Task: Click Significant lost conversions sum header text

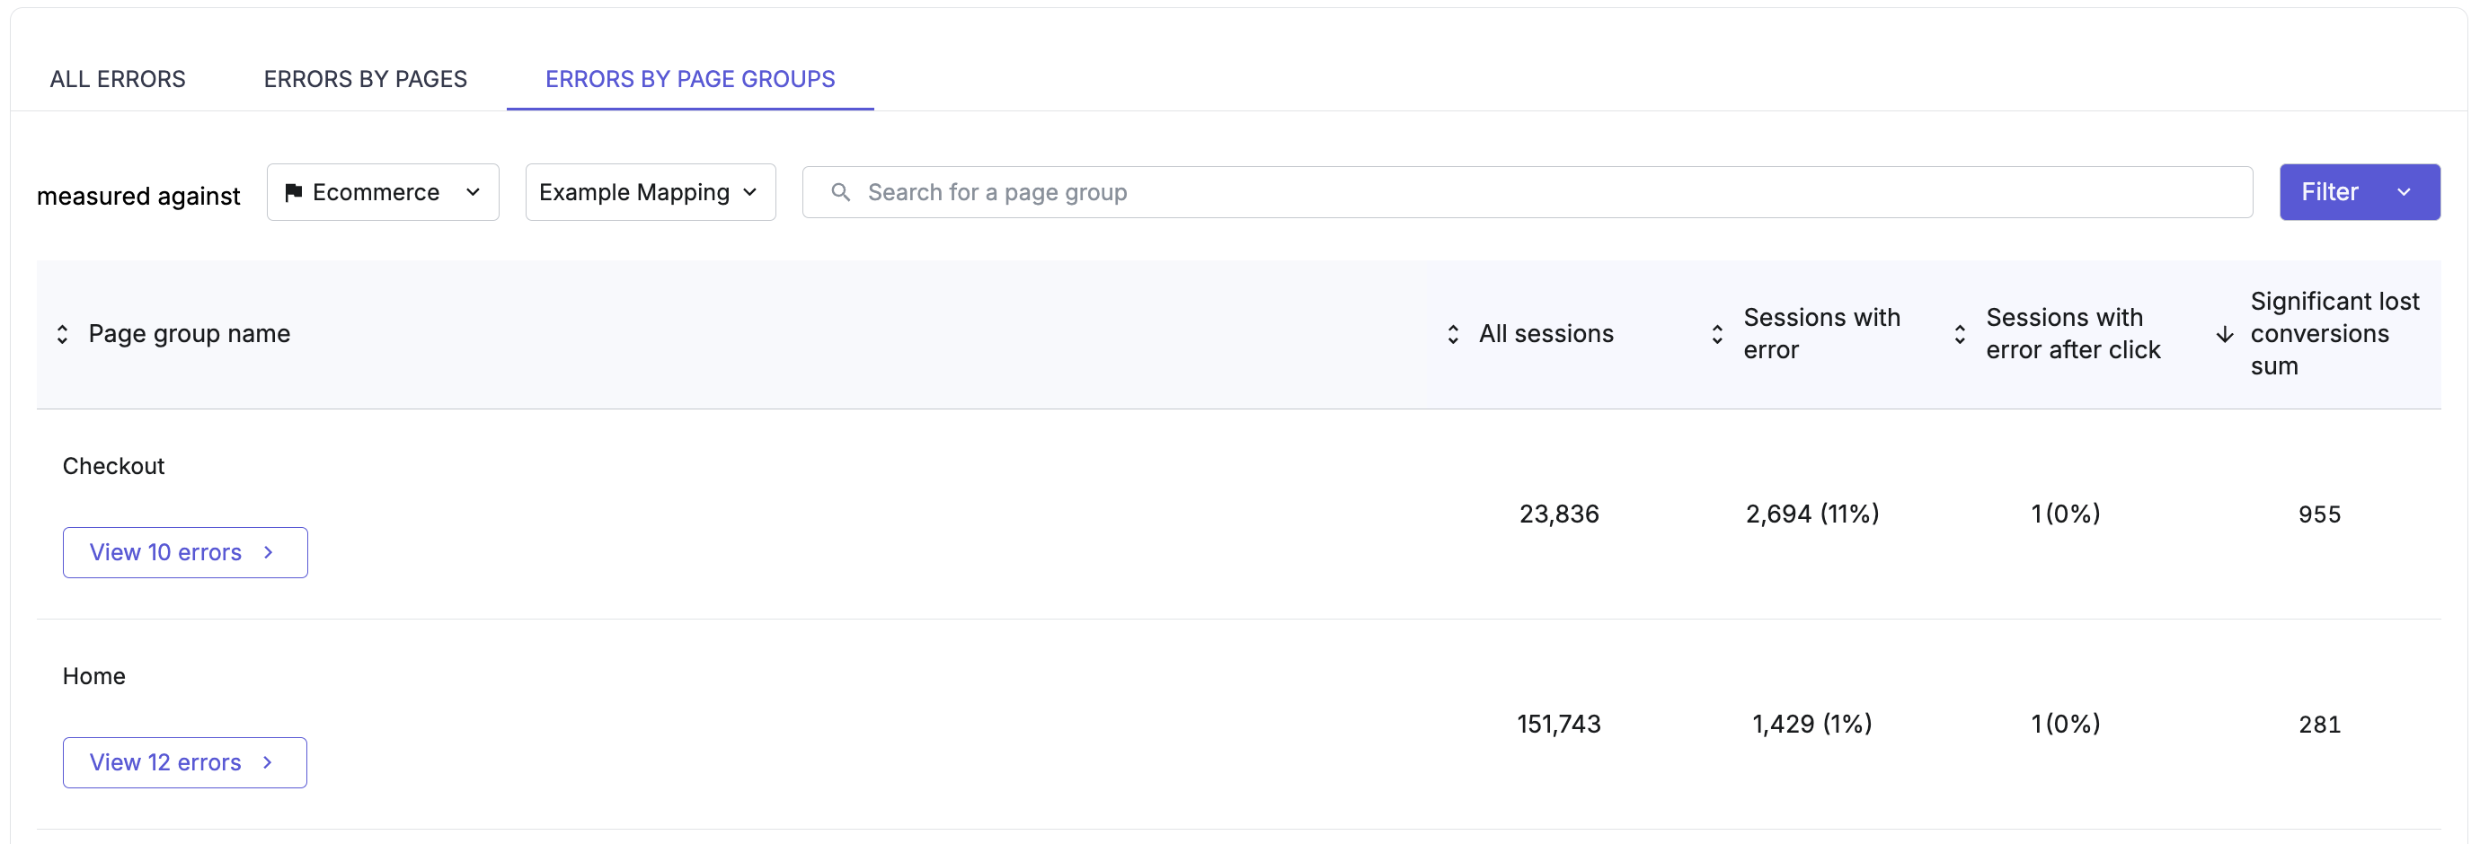Action: 2334,334
